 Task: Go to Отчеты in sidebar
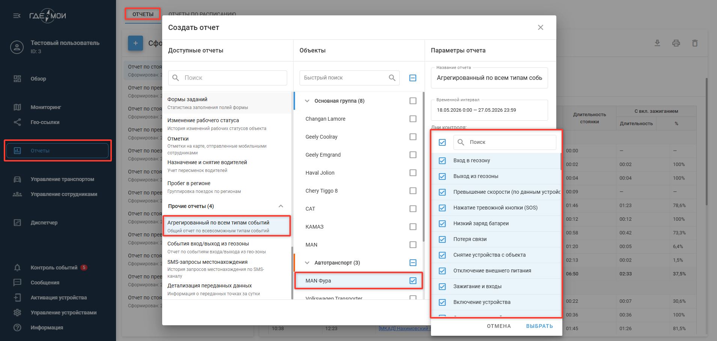pyautogui.click(x=57, y=151)
